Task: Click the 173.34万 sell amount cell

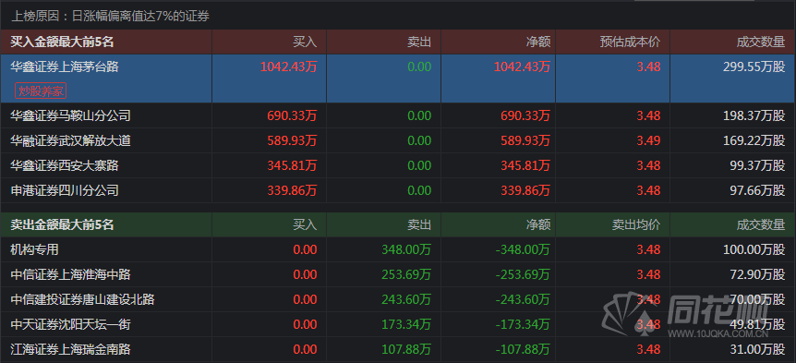Action: pos(406,324)
